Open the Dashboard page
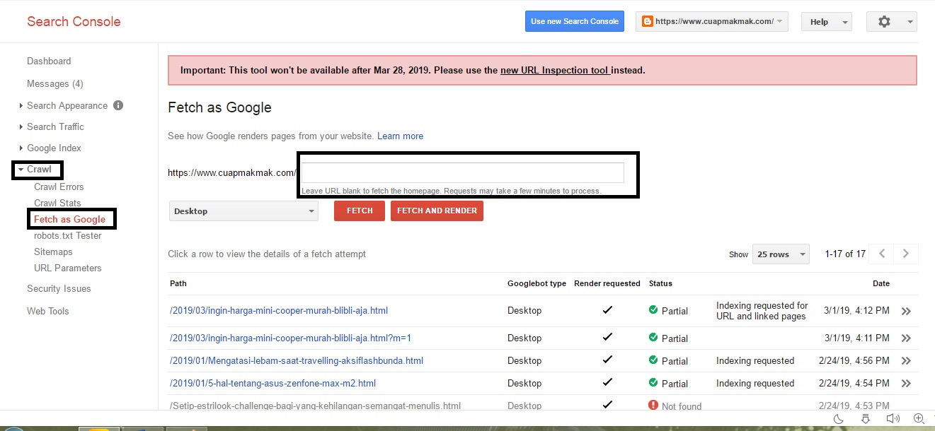 tap(49, 61)
